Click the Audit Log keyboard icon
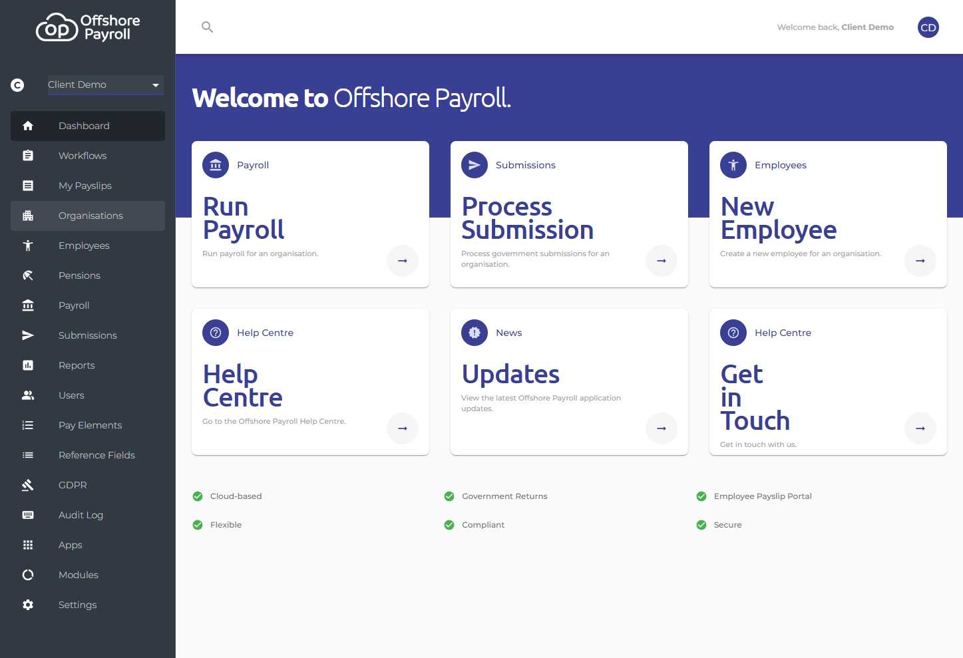Image resolution: width=963 pixels, height=658 pixels. (28, 515)
